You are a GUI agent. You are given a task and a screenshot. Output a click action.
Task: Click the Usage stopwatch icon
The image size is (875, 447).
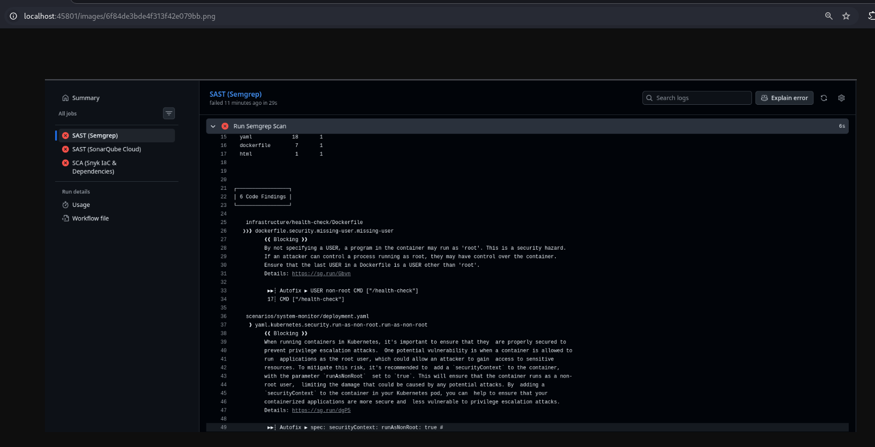click(x=65, y=205)
